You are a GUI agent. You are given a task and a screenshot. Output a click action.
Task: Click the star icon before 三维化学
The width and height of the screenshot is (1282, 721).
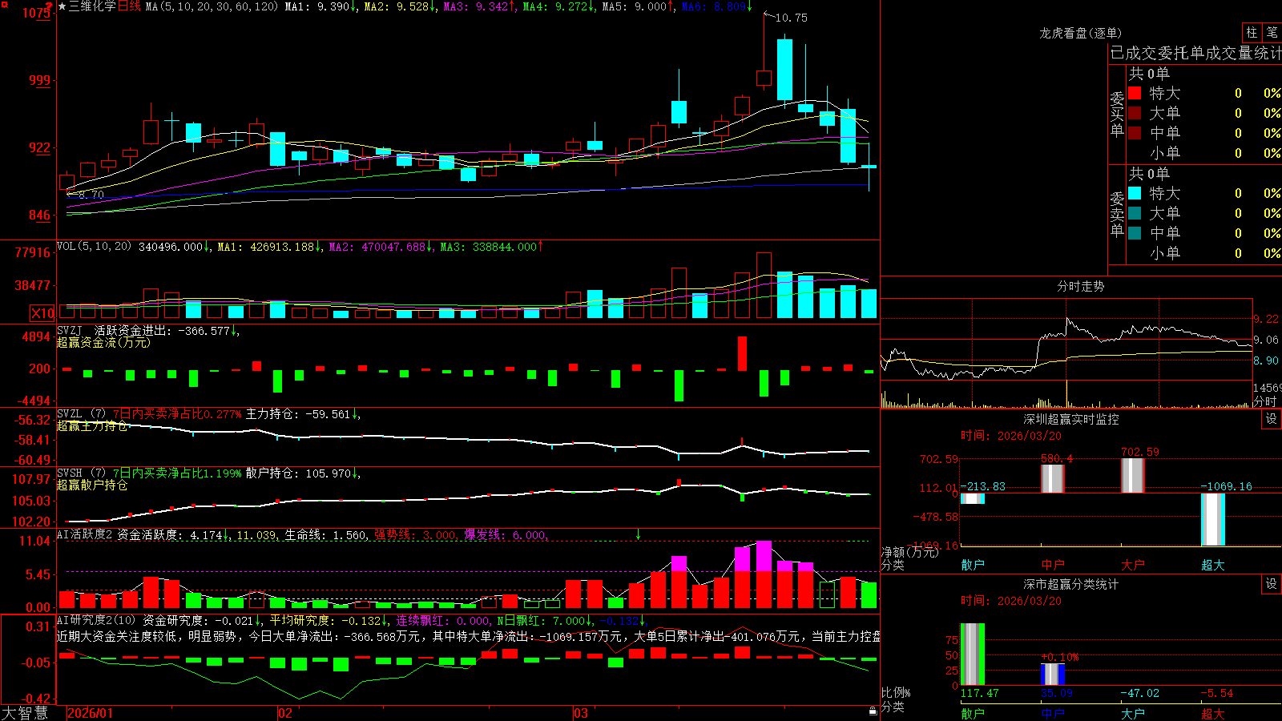pos(62,6)
